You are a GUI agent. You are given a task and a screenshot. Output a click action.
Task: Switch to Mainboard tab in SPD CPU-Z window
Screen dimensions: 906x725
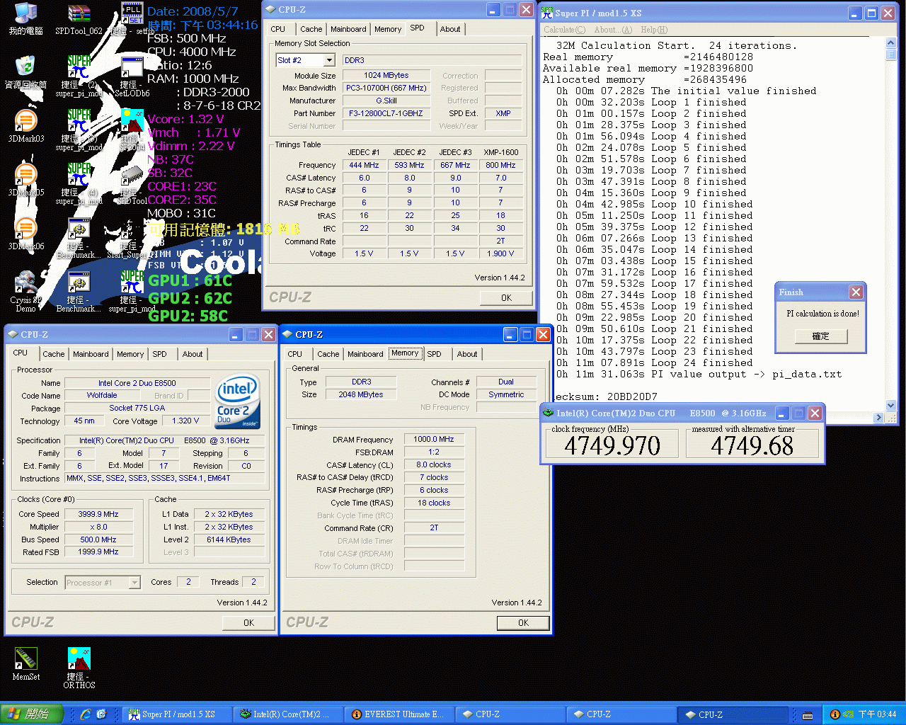pos(348,29)
